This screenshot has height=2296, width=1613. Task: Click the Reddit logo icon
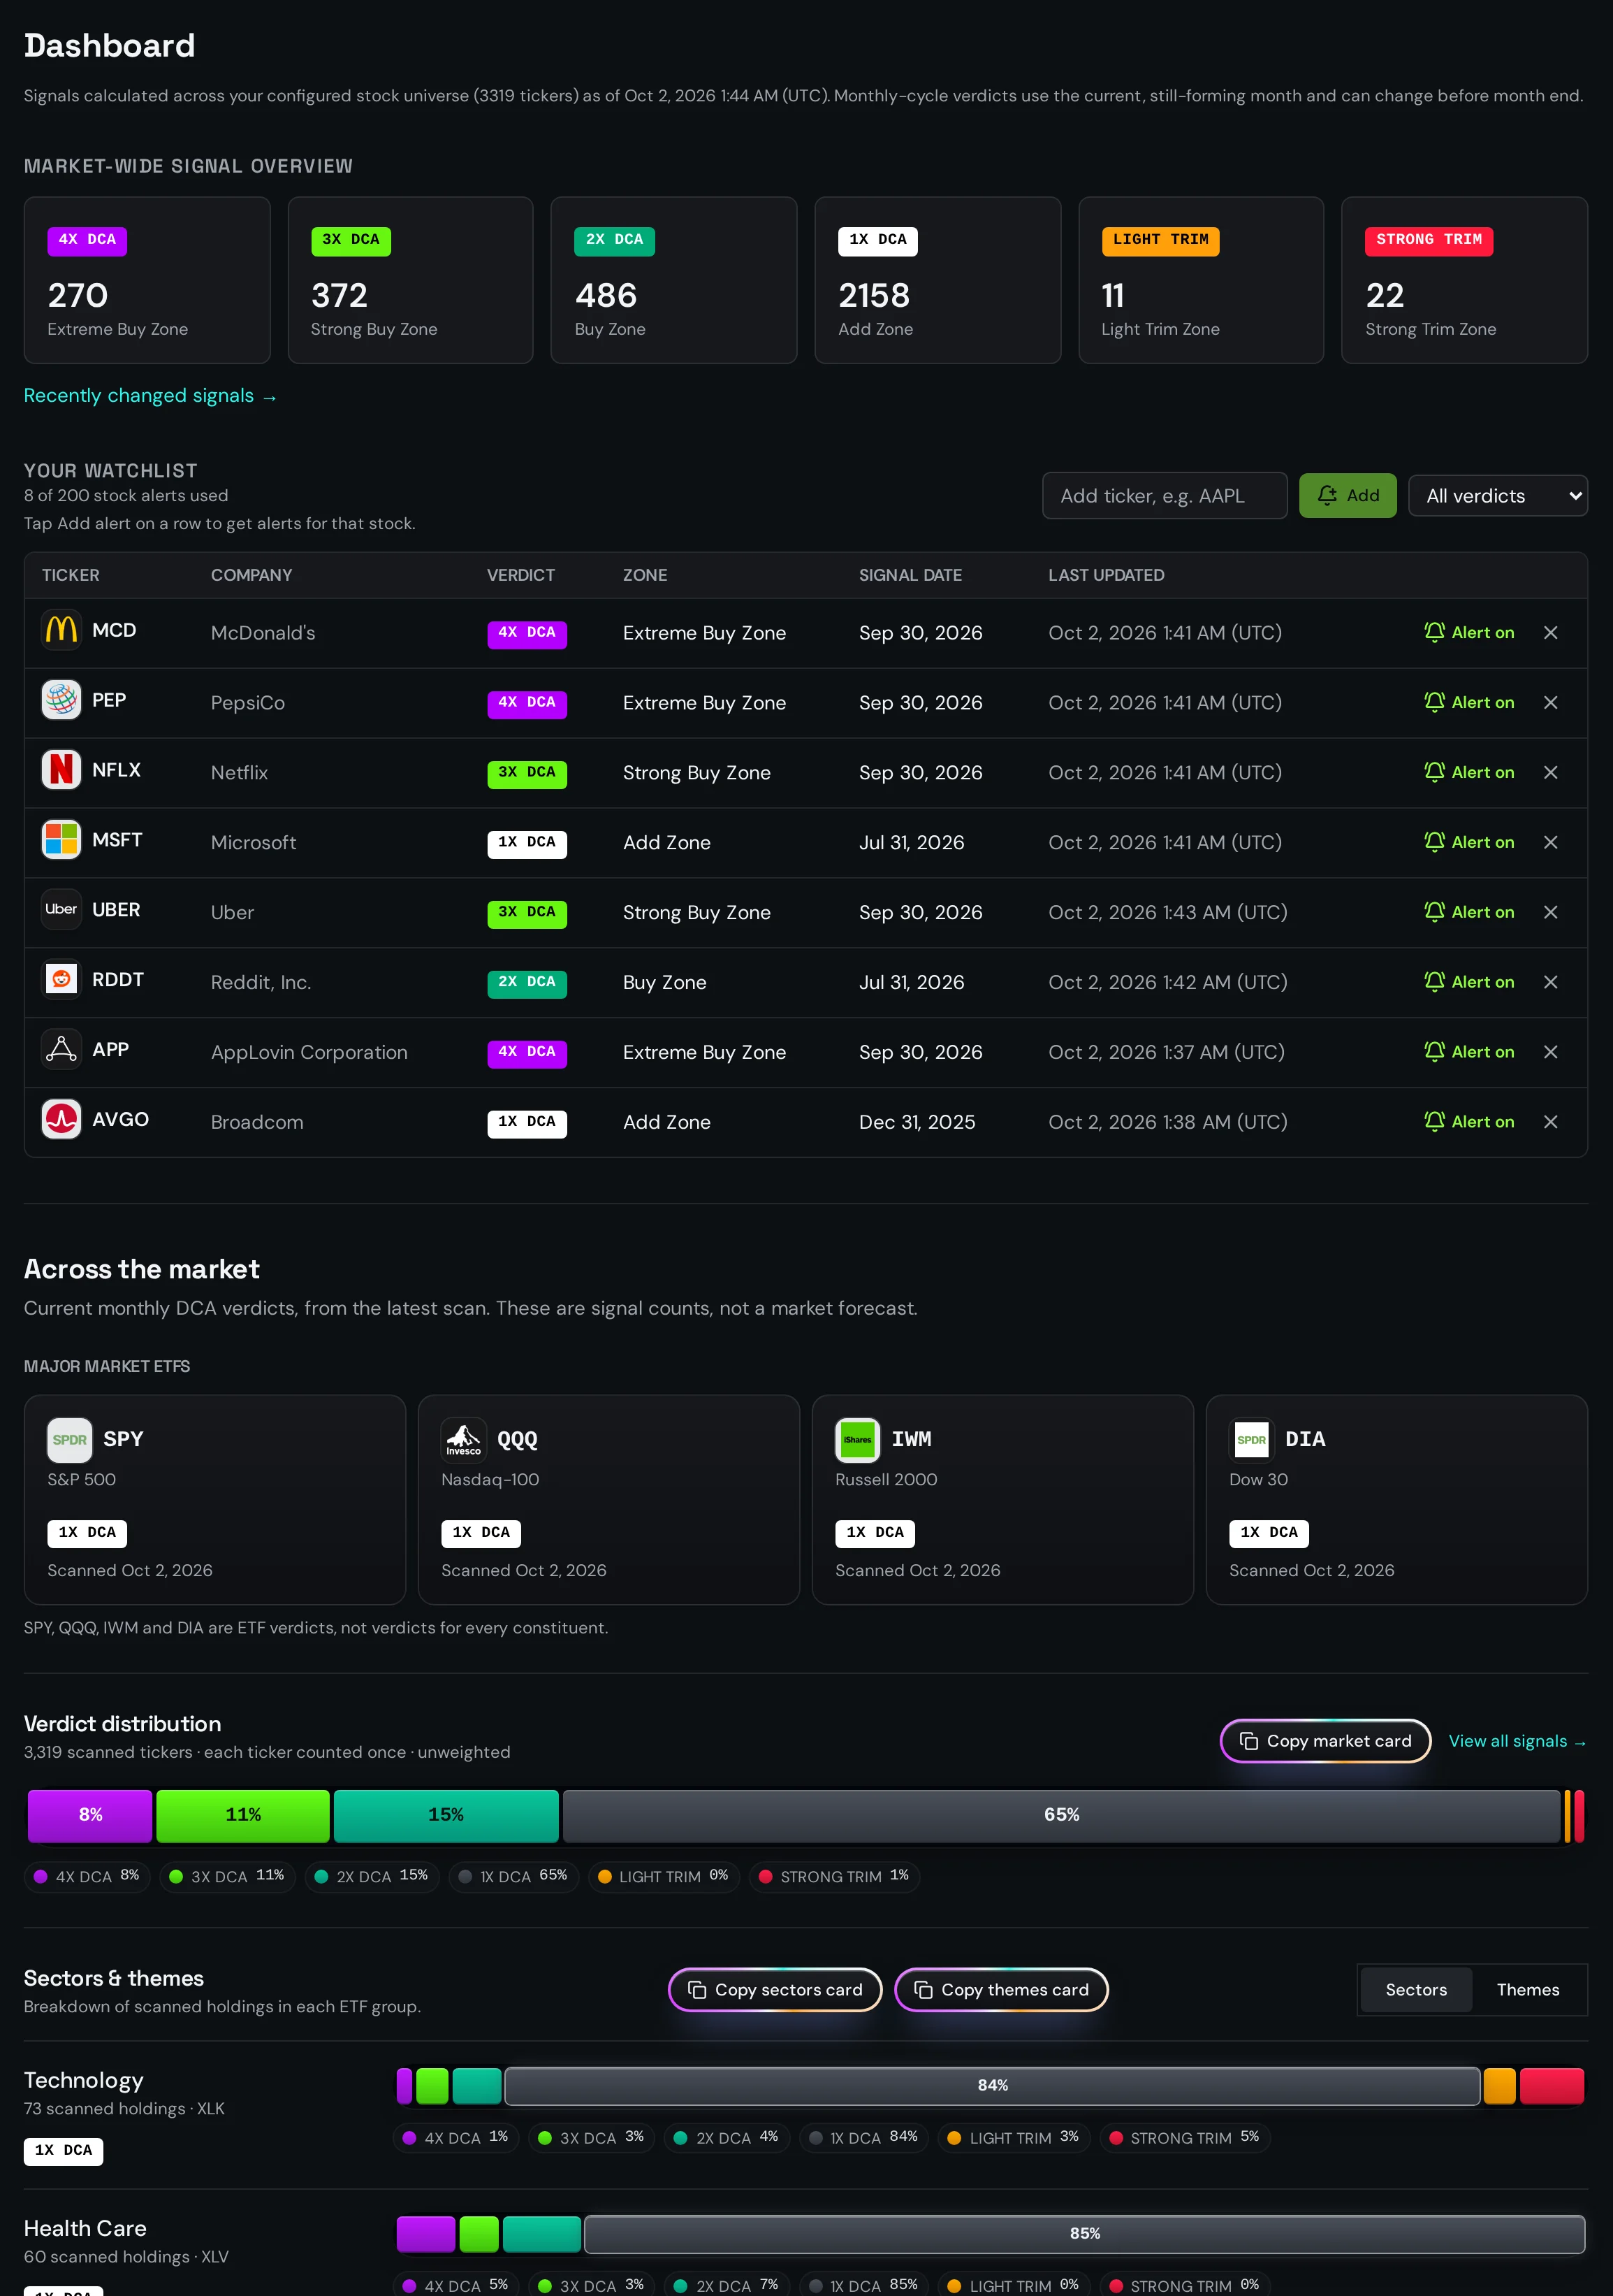tap(61, 980)
